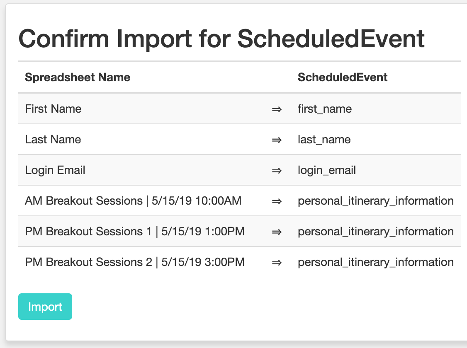Click the arrow icon beside Last Name
Viewport: 467px width, 348px height.
(x=277, y=139)
